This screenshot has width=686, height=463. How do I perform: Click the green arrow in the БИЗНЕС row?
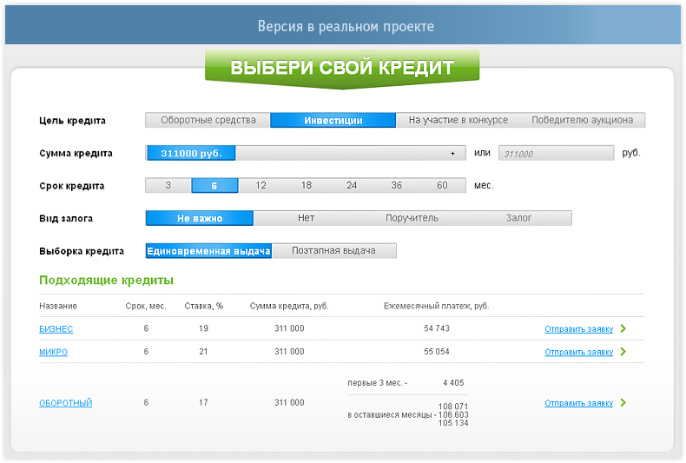tap(623, 328)
